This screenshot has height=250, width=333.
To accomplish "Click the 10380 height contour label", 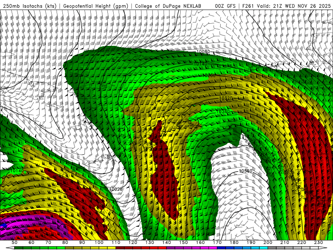I will (x=223, y=111).
